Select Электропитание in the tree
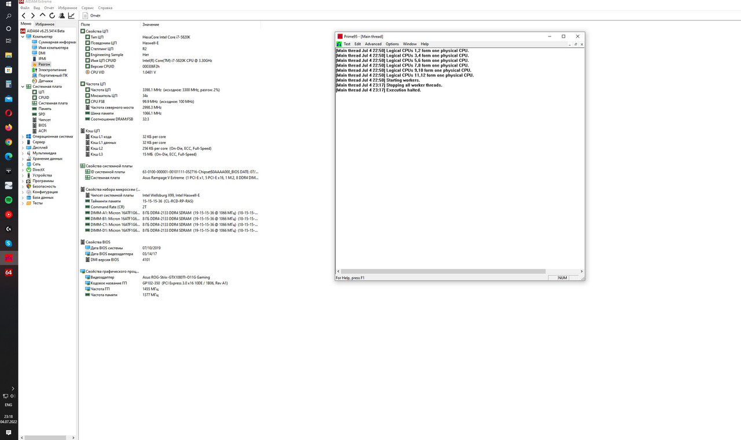This screenshot has width=741, height=440. [52, 70]
